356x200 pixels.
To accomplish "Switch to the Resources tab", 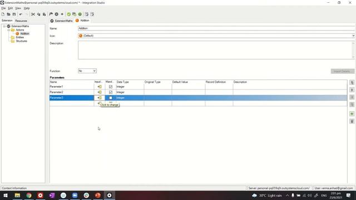I will click(x=21, y=21).
